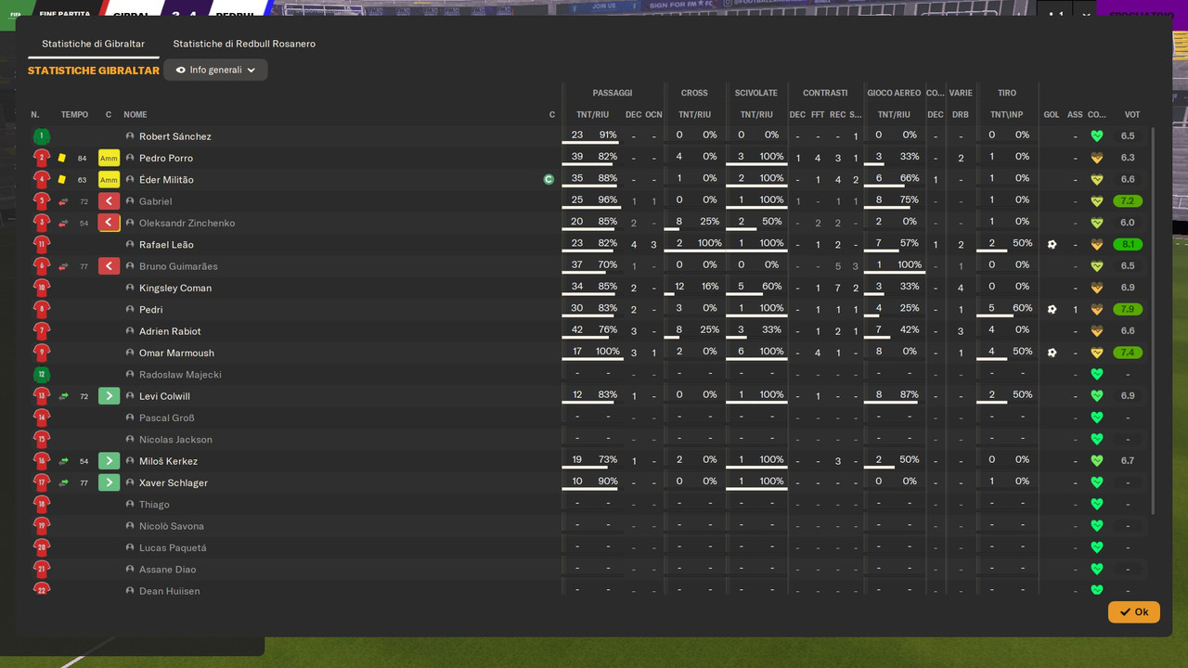Image resolution: width=1188 pixels, height=668 pixels.
Task: Click Xaver Schlager's green chevron button
Action: (x=109, y=482)
